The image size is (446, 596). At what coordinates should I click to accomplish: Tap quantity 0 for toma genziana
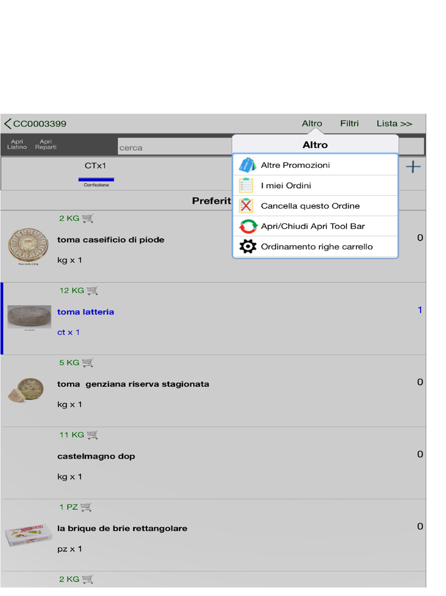tap(420, 382)
